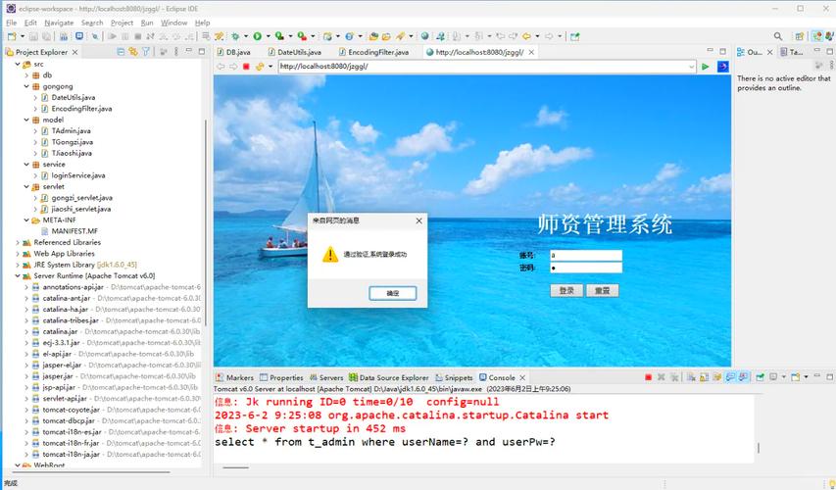This screenshot has height=490, width=836.
Task: Click the Clear Console icon
Action: 691,377
